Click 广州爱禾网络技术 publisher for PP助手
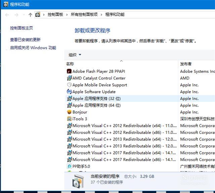The image size is (215, 193). coord(198,166)
